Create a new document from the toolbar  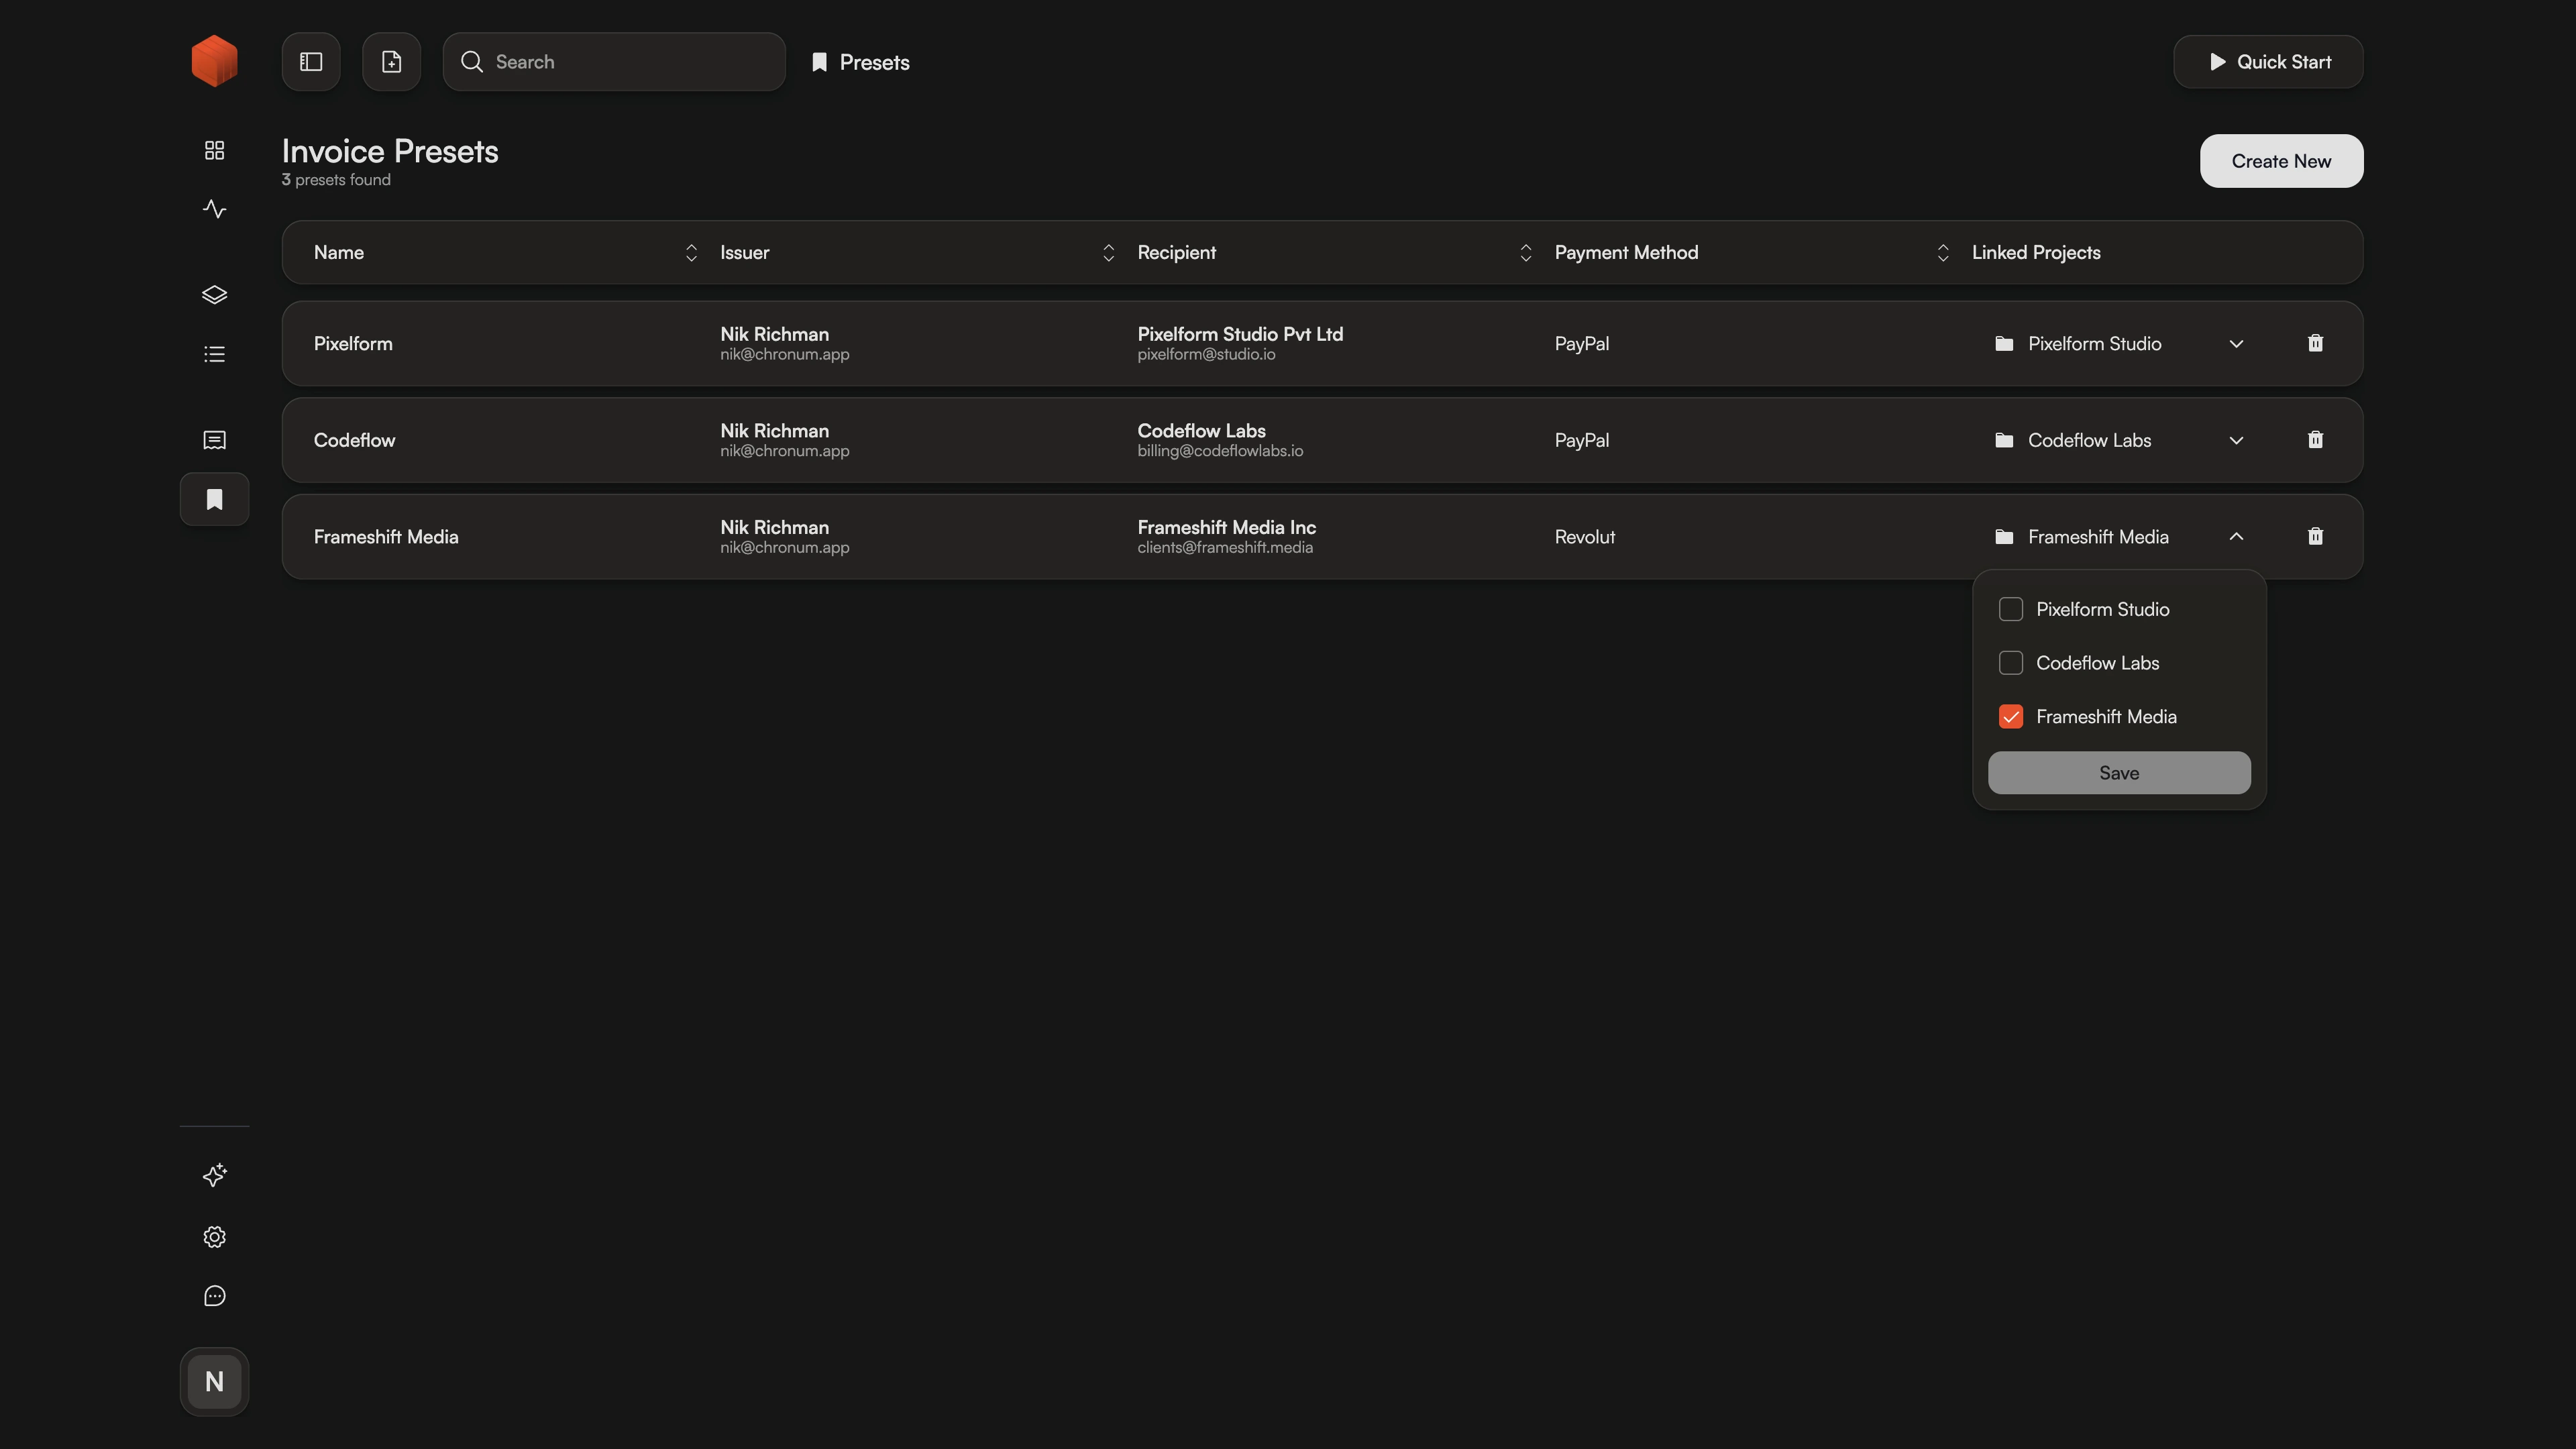tap(390, 61)
